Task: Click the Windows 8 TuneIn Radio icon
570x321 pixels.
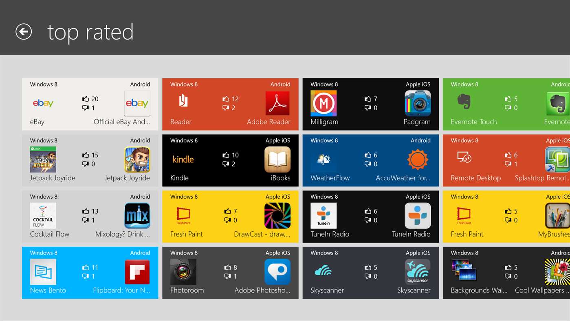Action: (x=324, y=216)
